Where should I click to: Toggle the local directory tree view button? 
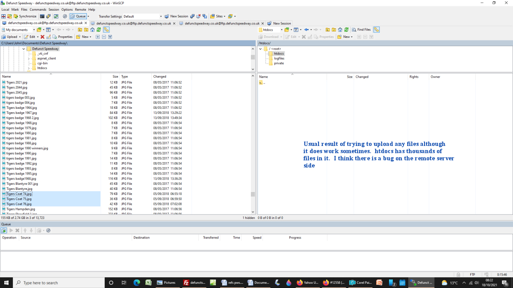pyautogui.click(x=106, y=30)
